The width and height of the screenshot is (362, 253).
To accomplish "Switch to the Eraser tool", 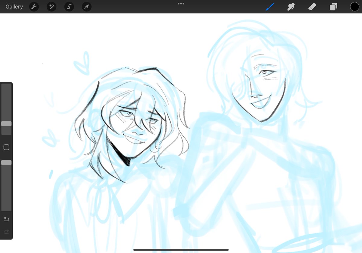I will (x=312, y=6).
